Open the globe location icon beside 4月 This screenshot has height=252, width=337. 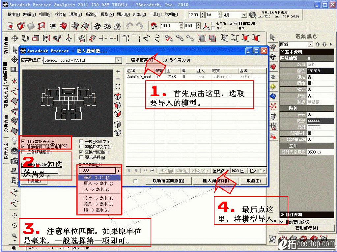[252, 15]
